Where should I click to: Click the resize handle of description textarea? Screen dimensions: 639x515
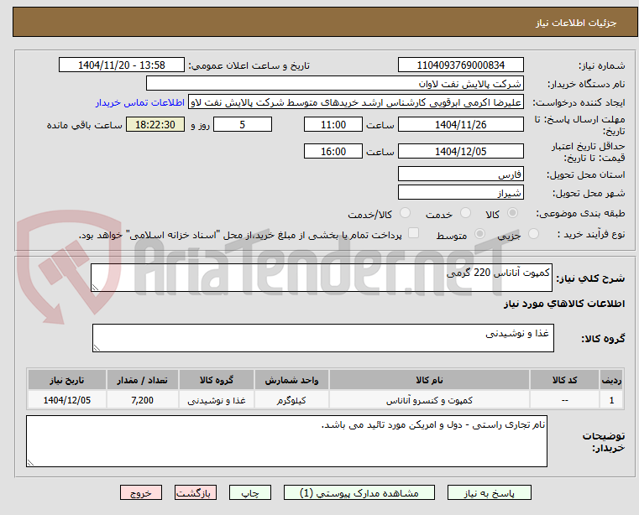pyautogui.click(x=95, y=288)
